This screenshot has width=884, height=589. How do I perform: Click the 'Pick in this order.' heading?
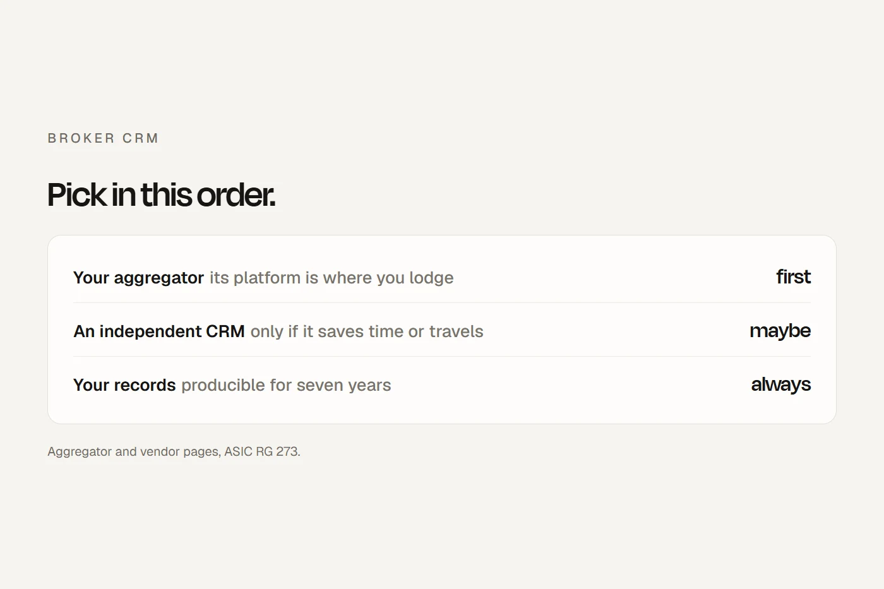click(x=161, y=194)
